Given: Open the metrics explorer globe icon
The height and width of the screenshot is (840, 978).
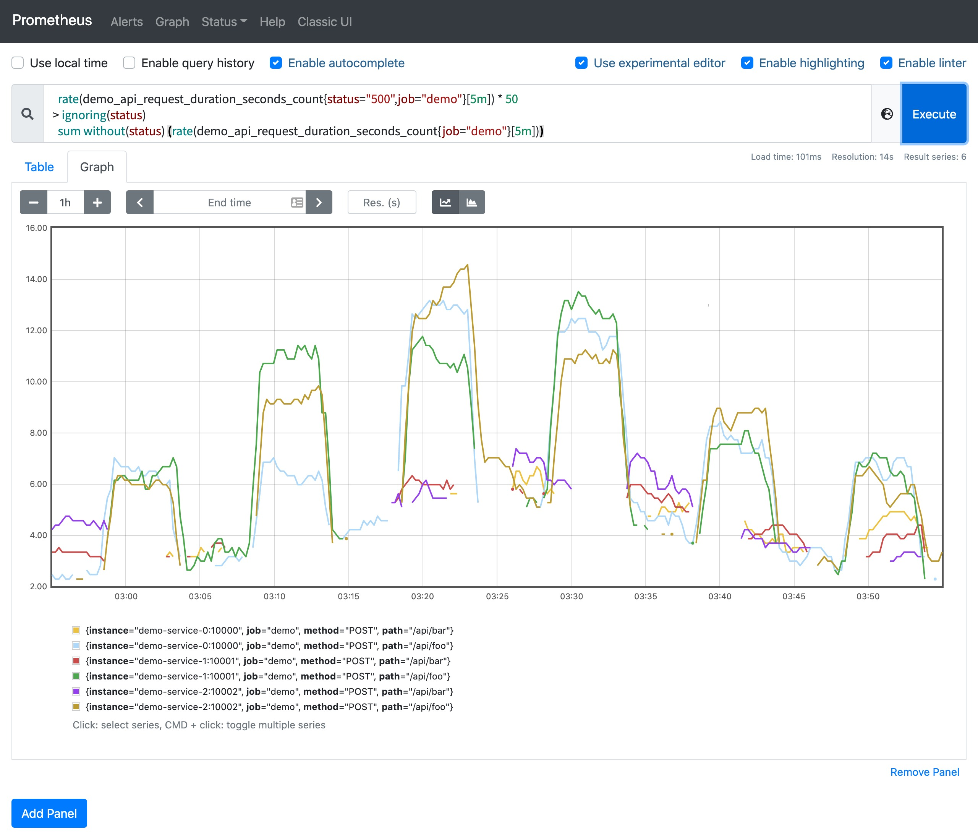Looking at the screenshot, I should (x=887, y=114).
